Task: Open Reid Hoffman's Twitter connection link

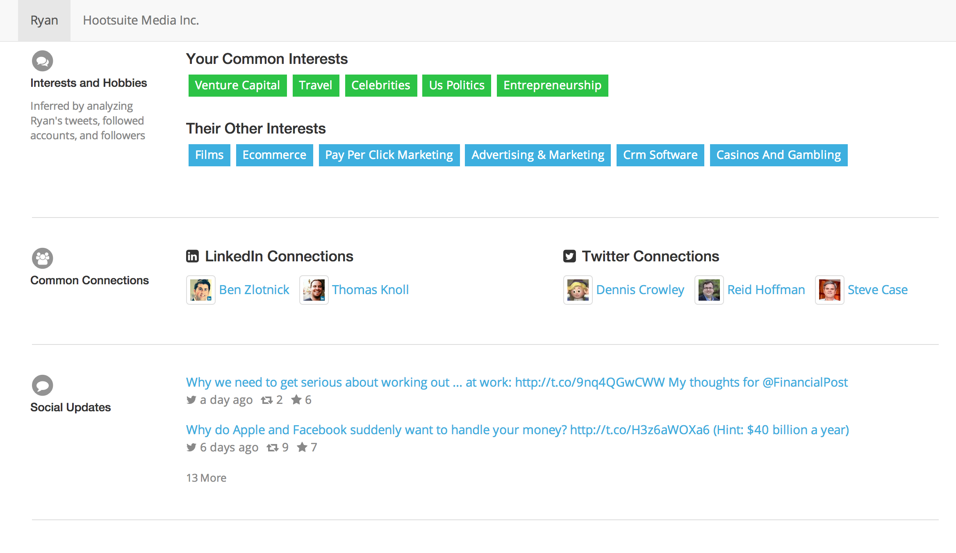Action: click(766, 290)
